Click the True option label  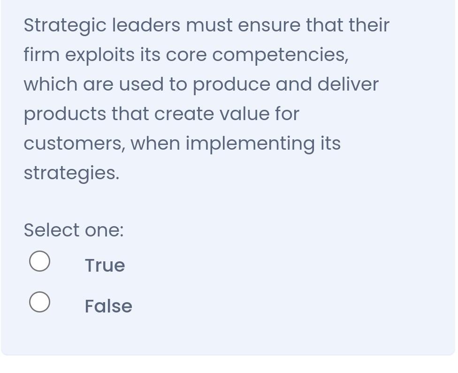tap(105, 265)
